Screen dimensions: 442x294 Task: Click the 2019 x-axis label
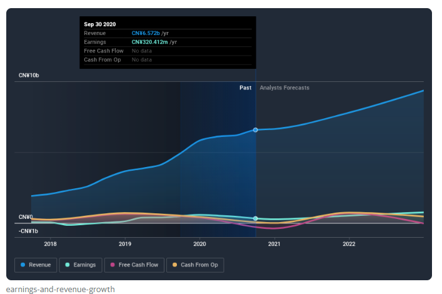(125, 244)
